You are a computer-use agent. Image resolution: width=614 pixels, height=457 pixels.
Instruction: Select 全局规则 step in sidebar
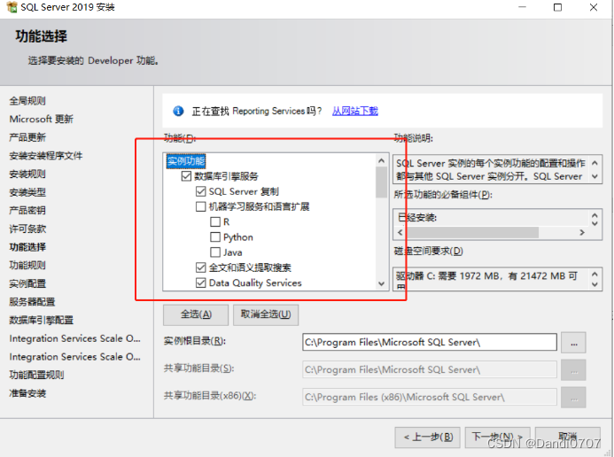27,101
